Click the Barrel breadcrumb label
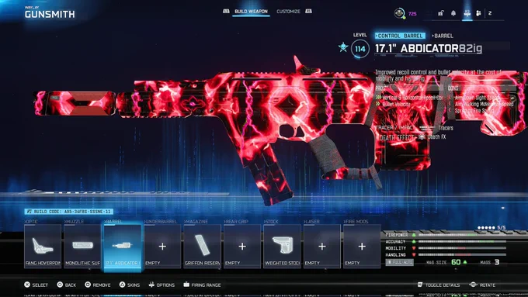The width and height of the screenshot is (528, 297). (x=443, y=36)
